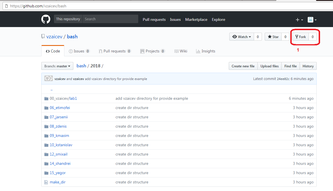The image size is (333, 191).
Task: Open 'create dir structure' message for make_dir
Action: [x=132, y=182]
